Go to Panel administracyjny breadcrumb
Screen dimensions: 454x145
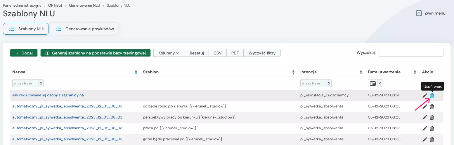click(22, 6)
